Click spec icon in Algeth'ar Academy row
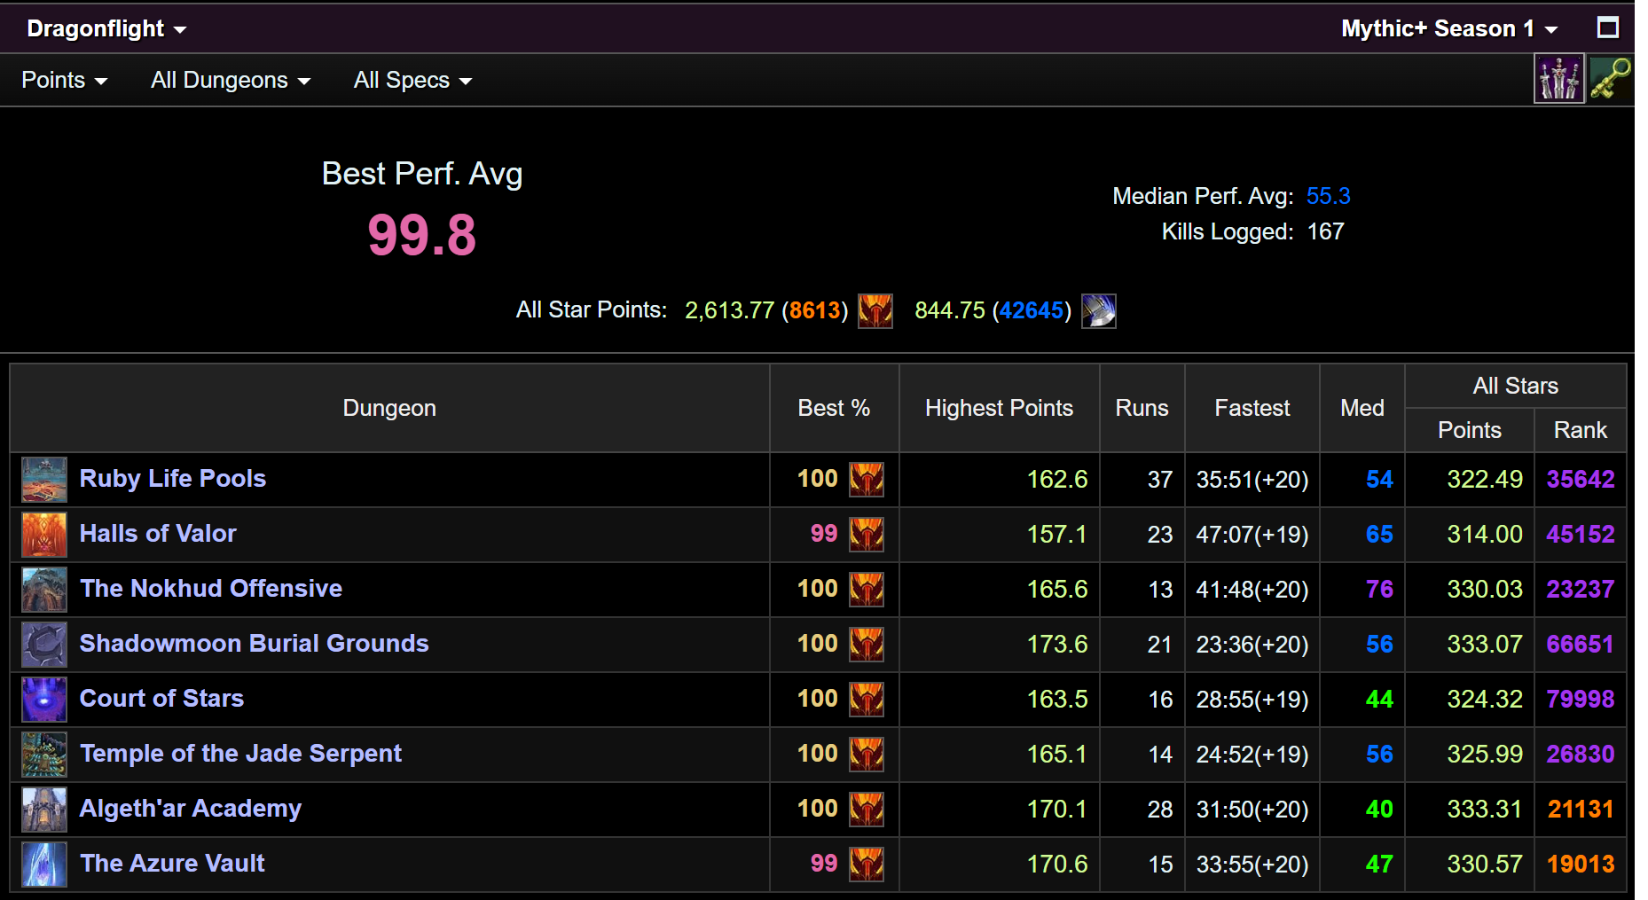The image size is (1648, 900). [867, 810]
